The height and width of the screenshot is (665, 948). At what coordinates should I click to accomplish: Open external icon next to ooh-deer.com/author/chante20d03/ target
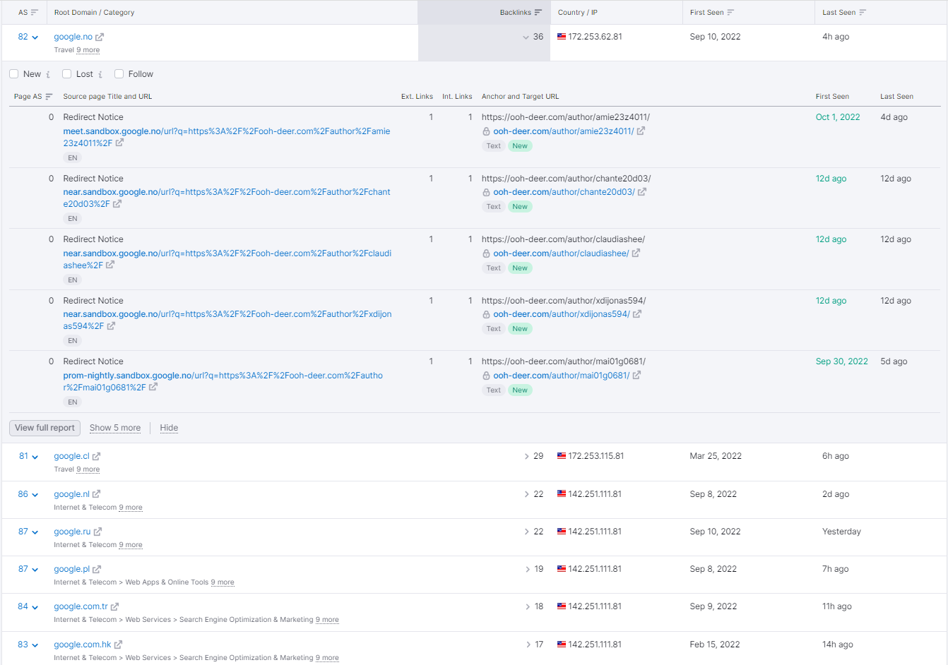[642, 192]
